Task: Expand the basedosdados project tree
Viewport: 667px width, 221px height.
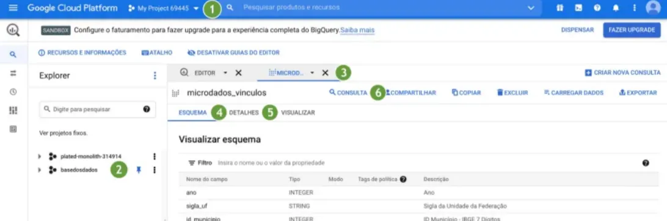Action: (x=40, y=170)
